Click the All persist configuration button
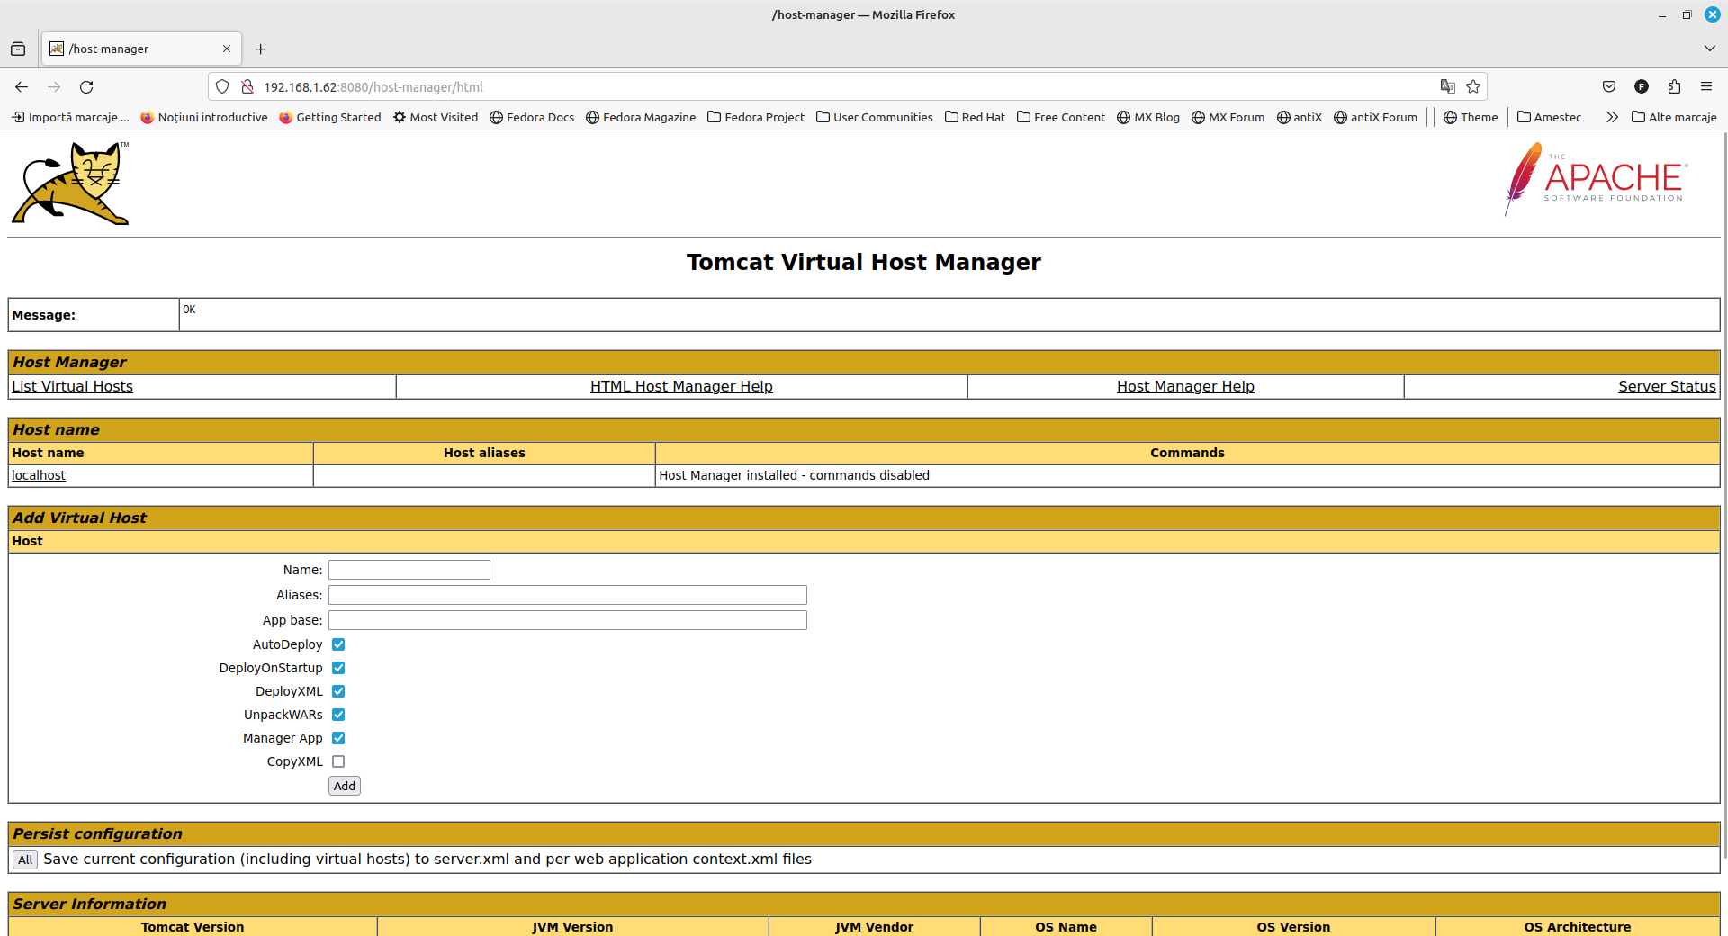Viewport: 1728px width, 936px height. pyautogui.click(x=25, y=859)
